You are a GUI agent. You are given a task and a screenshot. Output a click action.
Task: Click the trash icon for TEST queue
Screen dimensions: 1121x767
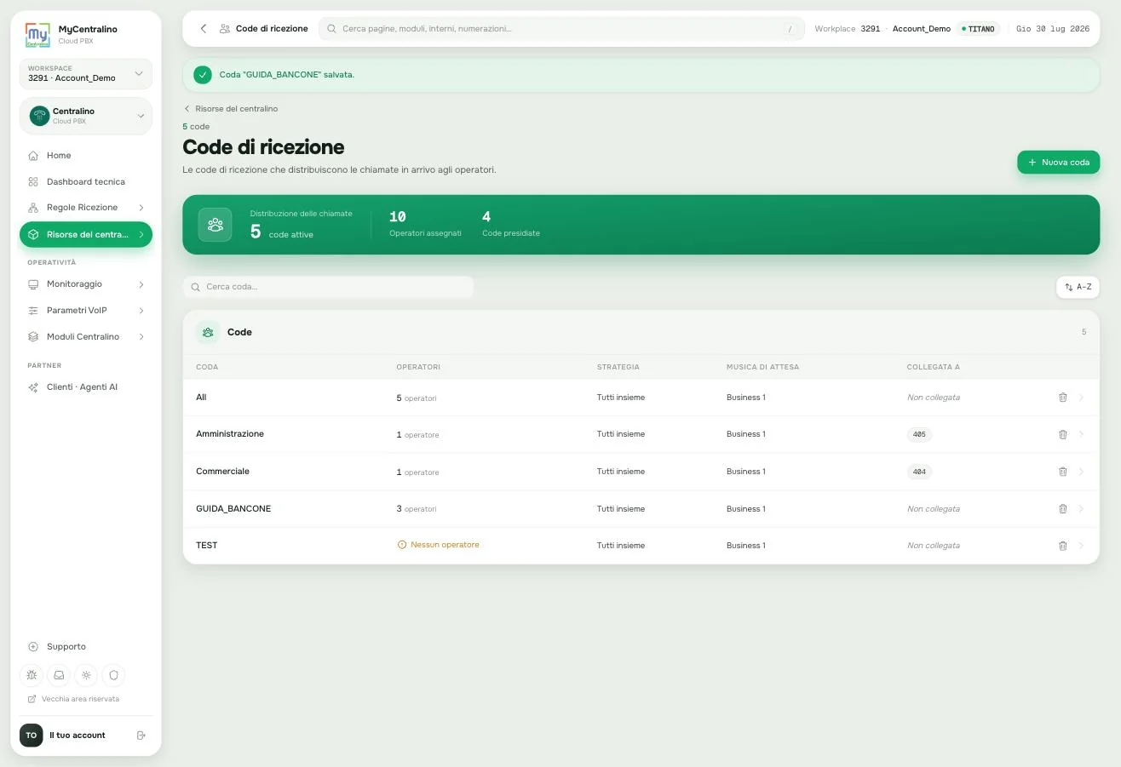(x=1062, y=546)
